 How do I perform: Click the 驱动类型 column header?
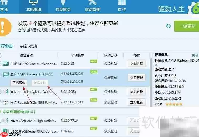pos(110,55)
